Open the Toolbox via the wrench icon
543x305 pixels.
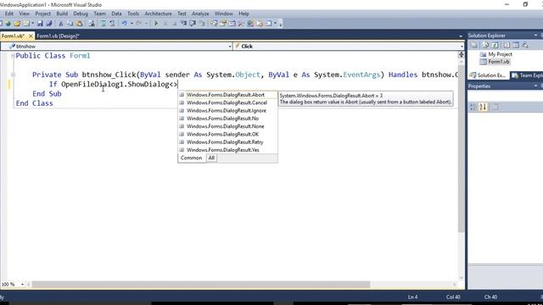241,24
